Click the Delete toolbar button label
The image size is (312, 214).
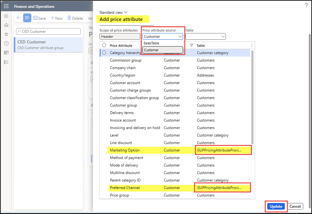[x=77, y=18]
